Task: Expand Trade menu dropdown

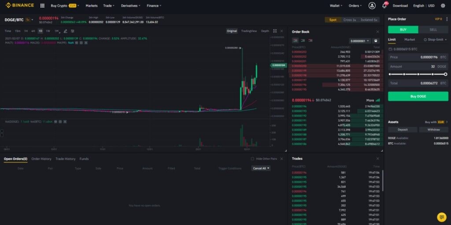Action: click(x=109, y=6)
